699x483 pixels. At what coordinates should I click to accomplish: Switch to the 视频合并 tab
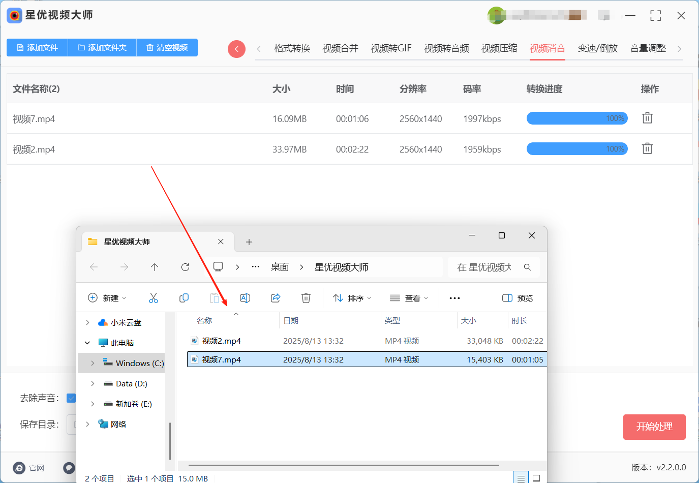click(340, 48)
